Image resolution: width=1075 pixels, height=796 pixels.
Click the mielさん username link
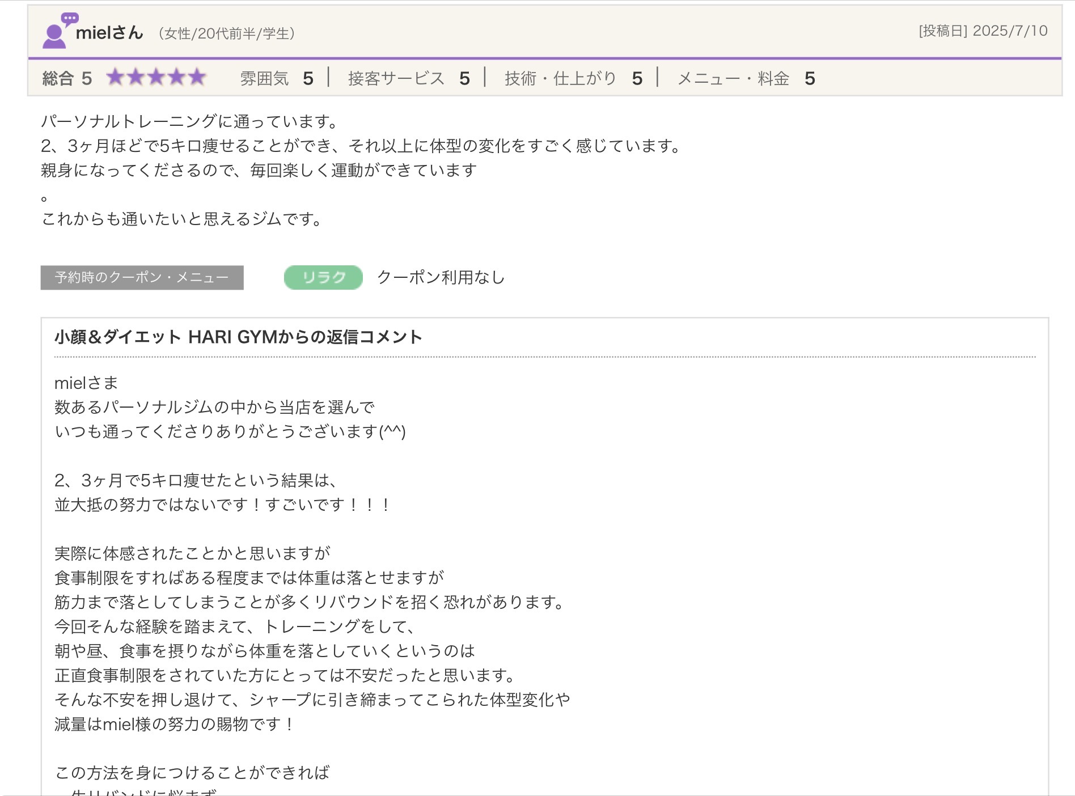pyautogui.click(x=109, y=33)
